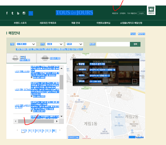Click phone number 031-555-0406
Screen dimensions: 166x145
point(39,96)
